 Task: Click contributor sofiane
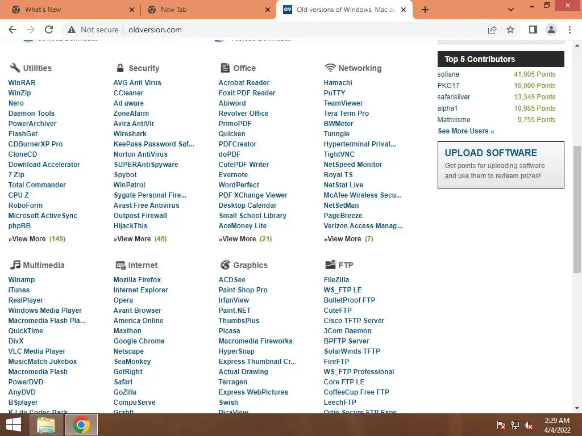coord(448,74)
